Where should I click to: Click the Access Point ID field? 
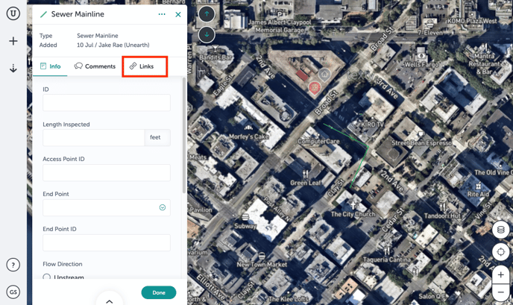pos(107,172)
